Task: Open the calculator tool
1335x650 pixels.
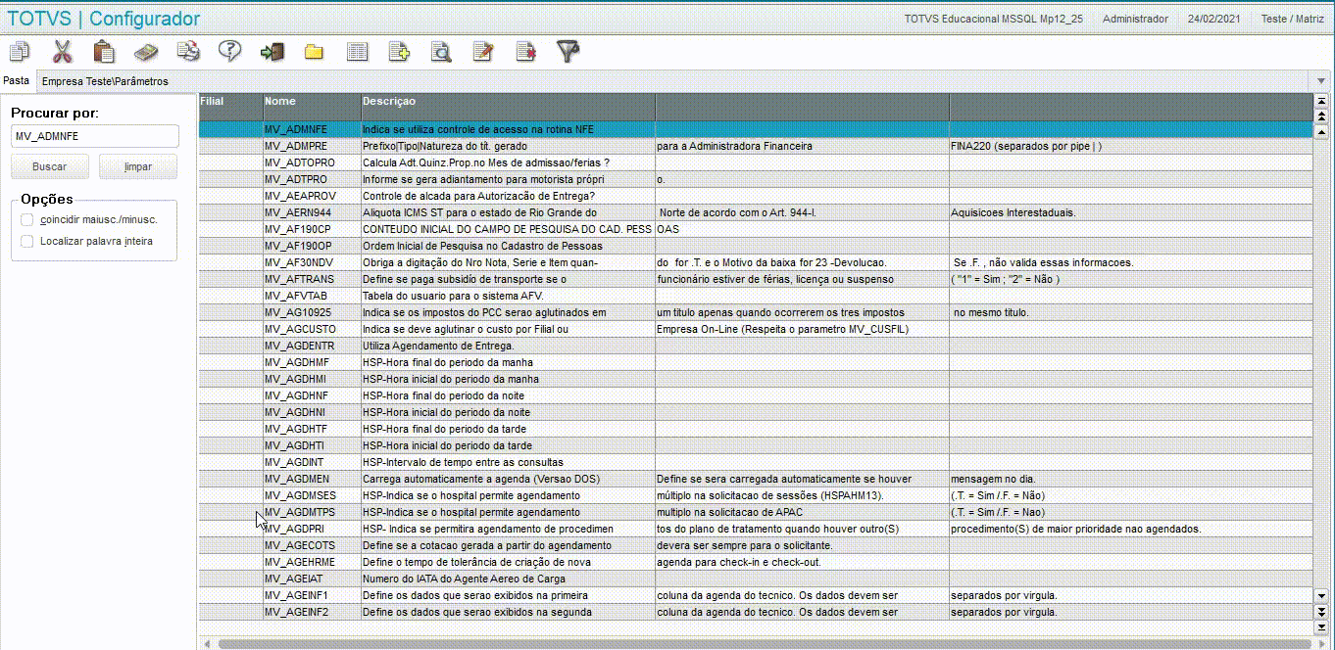Action: pyautogui.click(x=146, y=52)
